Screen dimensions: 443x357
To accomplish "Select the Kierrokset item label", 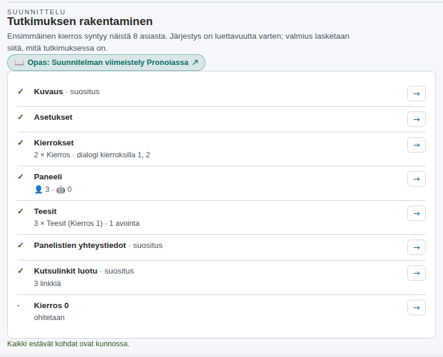I will pos(54,143).
